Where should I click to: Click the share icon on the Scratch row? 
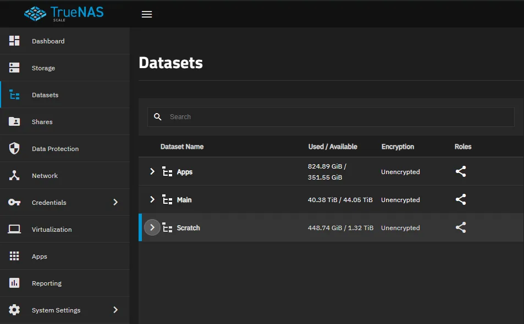460,227
